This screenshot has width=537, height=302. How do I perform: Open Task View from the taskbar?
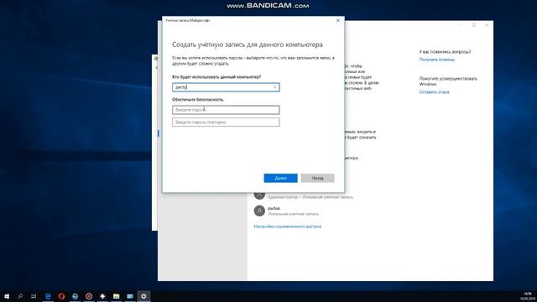(34, 296)
